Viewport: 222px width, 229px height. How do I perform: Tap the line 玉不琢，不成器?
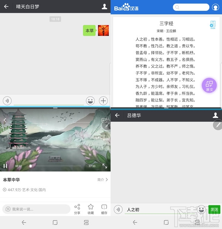tap(150, 80)
